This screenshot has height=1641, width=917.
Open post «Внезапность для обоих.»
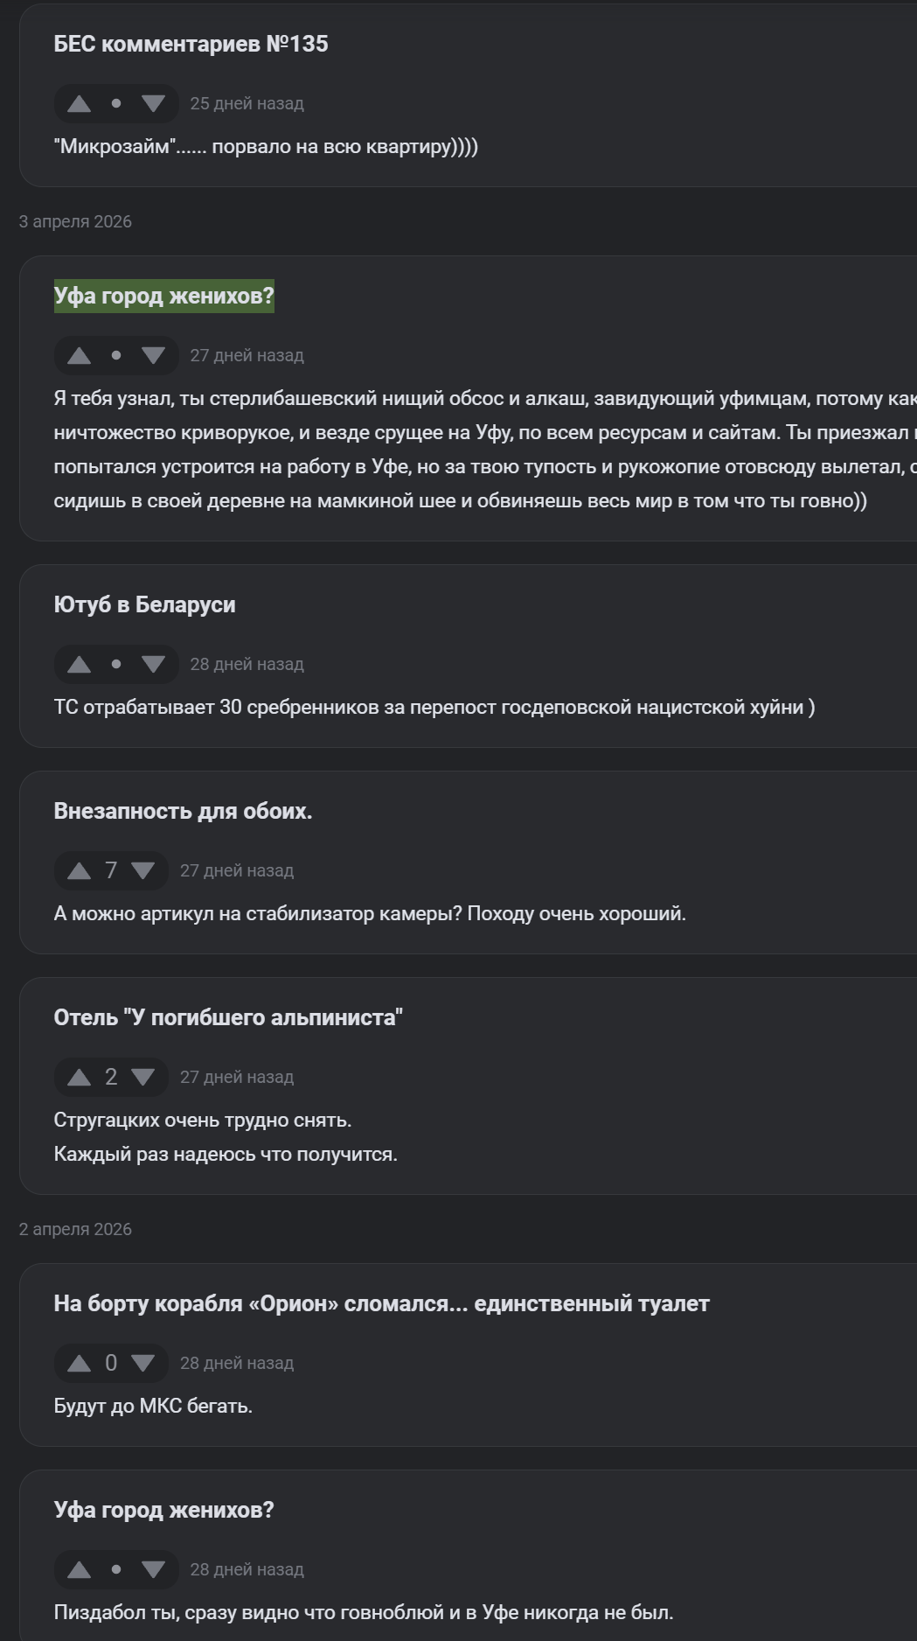183,812
